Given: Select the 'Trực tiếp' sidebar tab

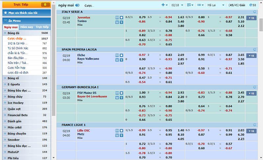Looking at the screenshot, I should [42, 27].
